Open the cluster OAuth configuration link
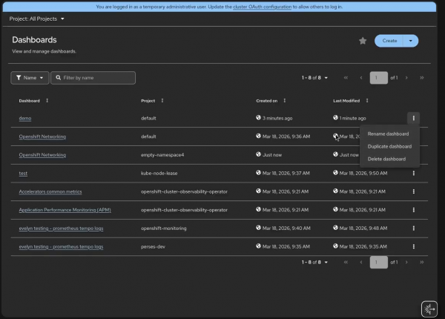The width and height of the screenshot is (445, 319). tap(262, 7)
